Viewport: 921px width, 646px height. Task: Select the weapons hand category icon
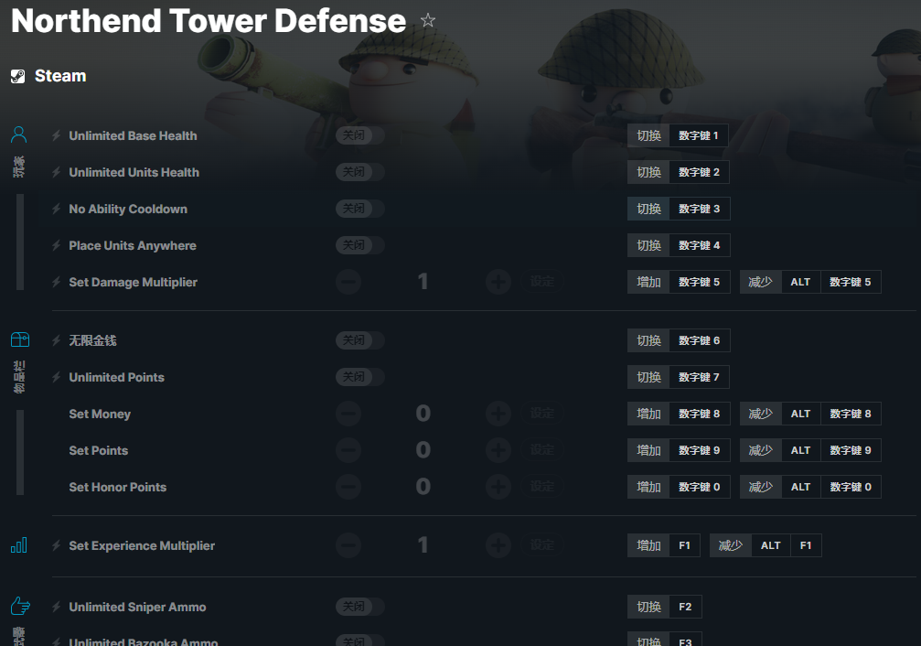click(20, 606)
